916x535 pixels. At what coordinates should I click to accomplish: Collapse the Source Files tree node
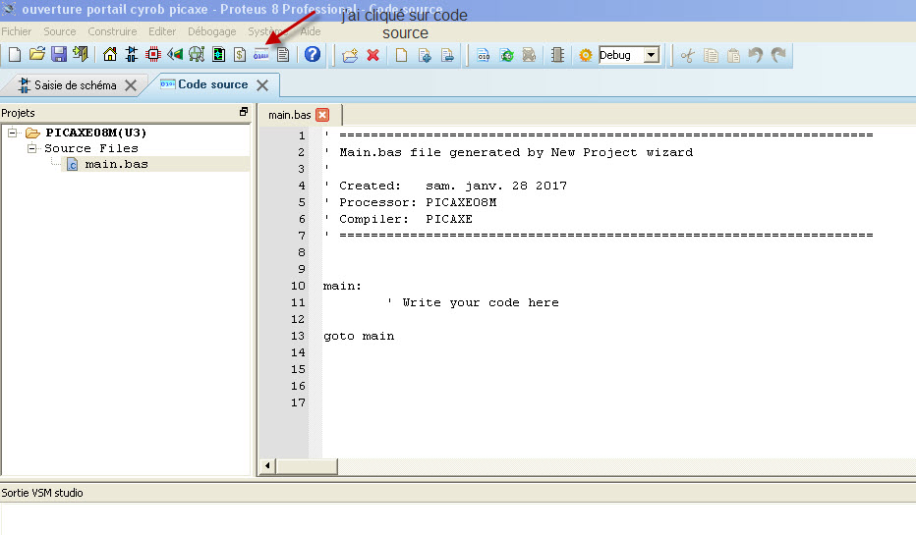coord(32,149)
